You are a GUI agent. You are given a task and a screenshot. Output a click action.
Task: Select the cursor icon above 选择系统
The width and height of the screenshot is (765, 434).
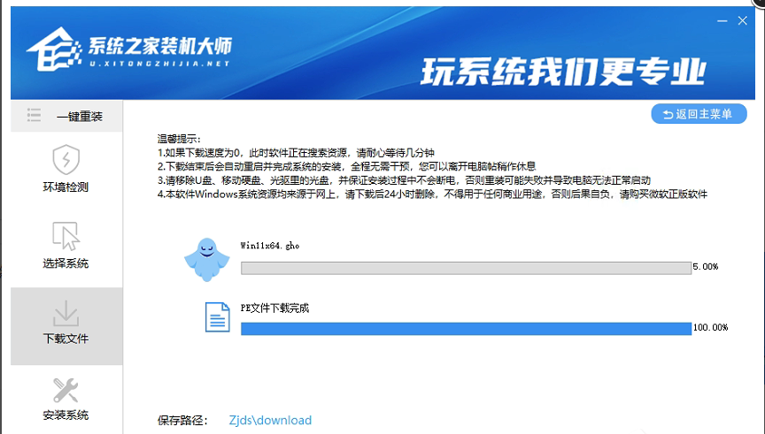(66, 236)
